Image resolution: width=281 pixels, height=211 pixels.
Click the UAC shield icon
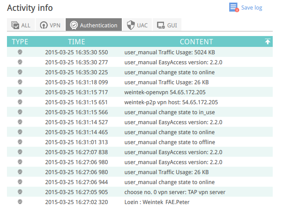point(130,25)
